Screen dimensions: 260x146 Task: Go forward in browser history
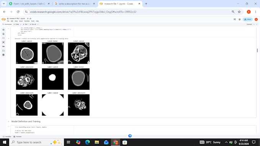point(11,12)
